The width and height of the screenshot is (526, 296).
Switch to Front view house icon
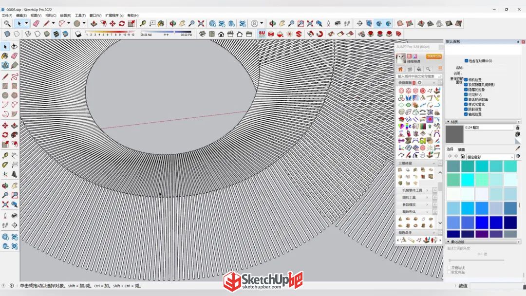click(221, 34)
